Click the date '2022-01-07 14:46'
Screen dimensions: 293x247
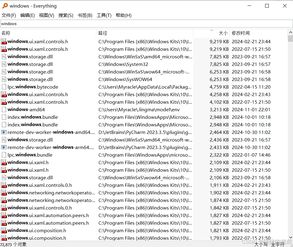click(x=251, y=155)
